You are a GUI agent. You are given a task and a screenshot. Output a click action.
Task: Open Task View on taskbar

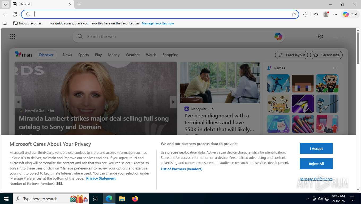click(96, 199)
